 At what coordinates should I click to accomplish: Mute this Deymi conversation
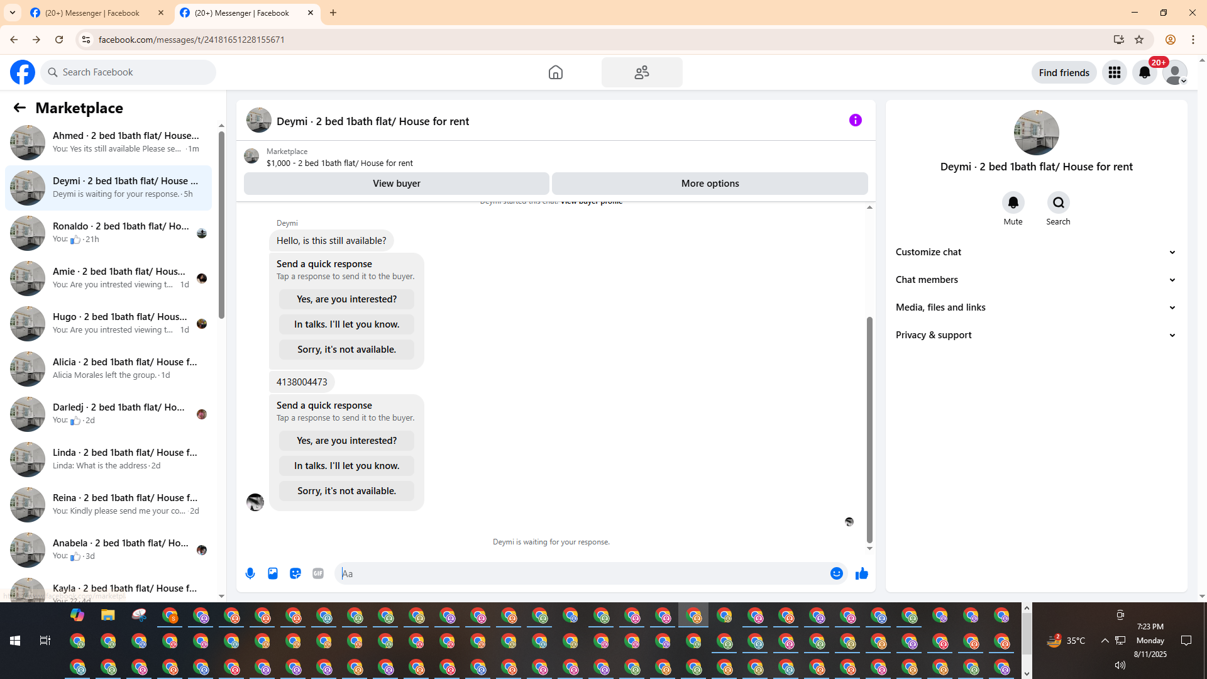1013,203
